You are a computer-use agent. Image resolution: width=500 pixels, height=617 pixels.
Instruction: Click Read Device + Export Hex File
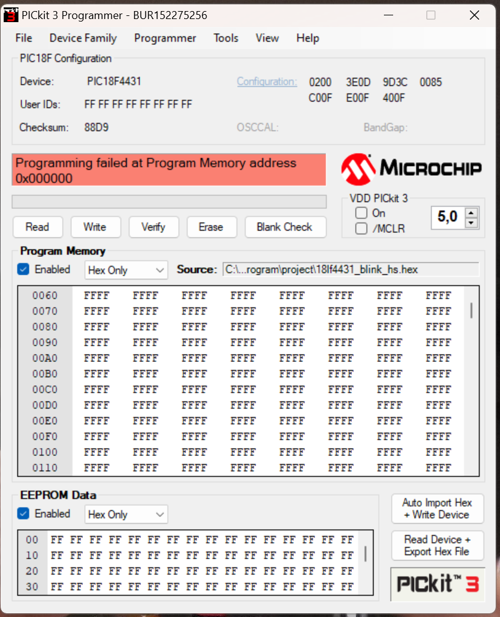437,545
